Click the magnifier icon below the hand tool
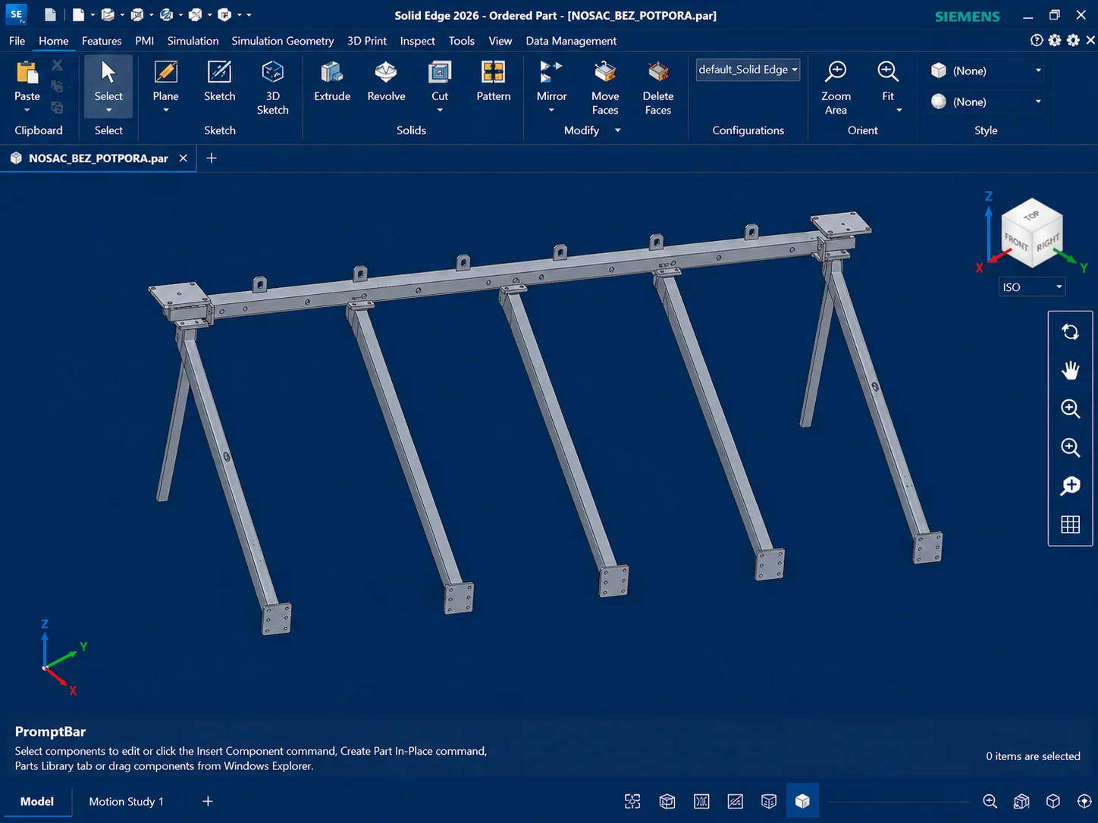 [x=1070, y=408]
